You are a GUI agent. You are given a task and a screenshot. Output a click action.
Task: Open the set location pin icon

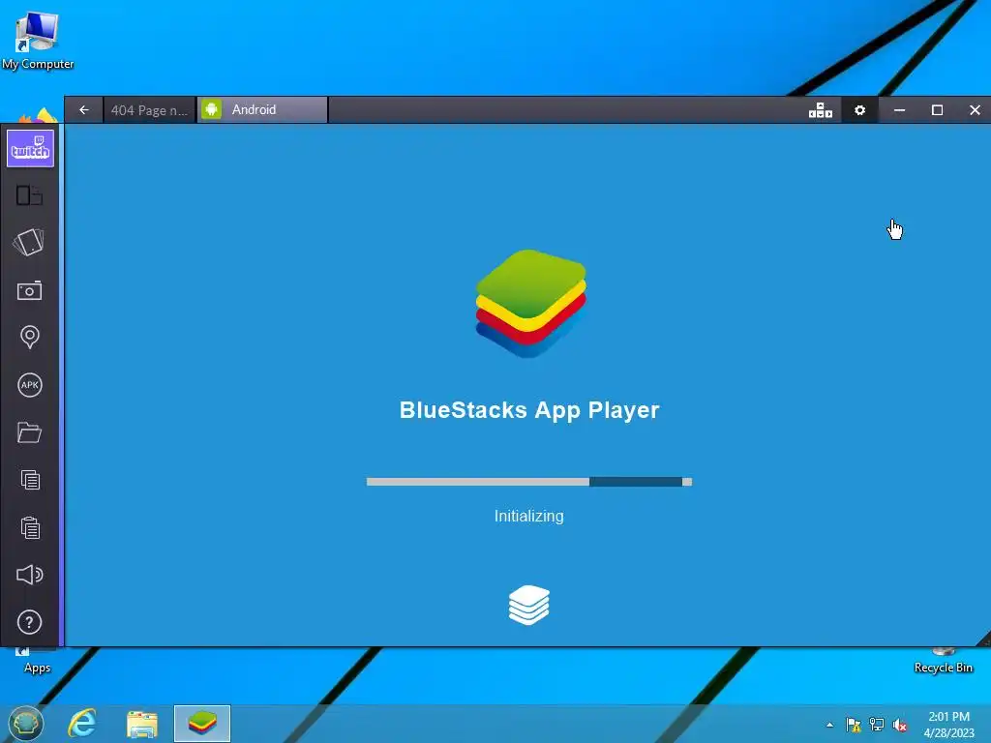(x=30, y=337)
